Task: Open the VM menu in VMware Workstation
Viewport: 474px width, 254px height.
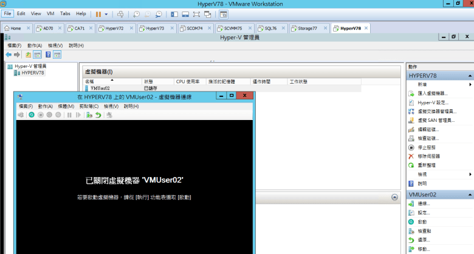Action: click(x=50, y=13)
